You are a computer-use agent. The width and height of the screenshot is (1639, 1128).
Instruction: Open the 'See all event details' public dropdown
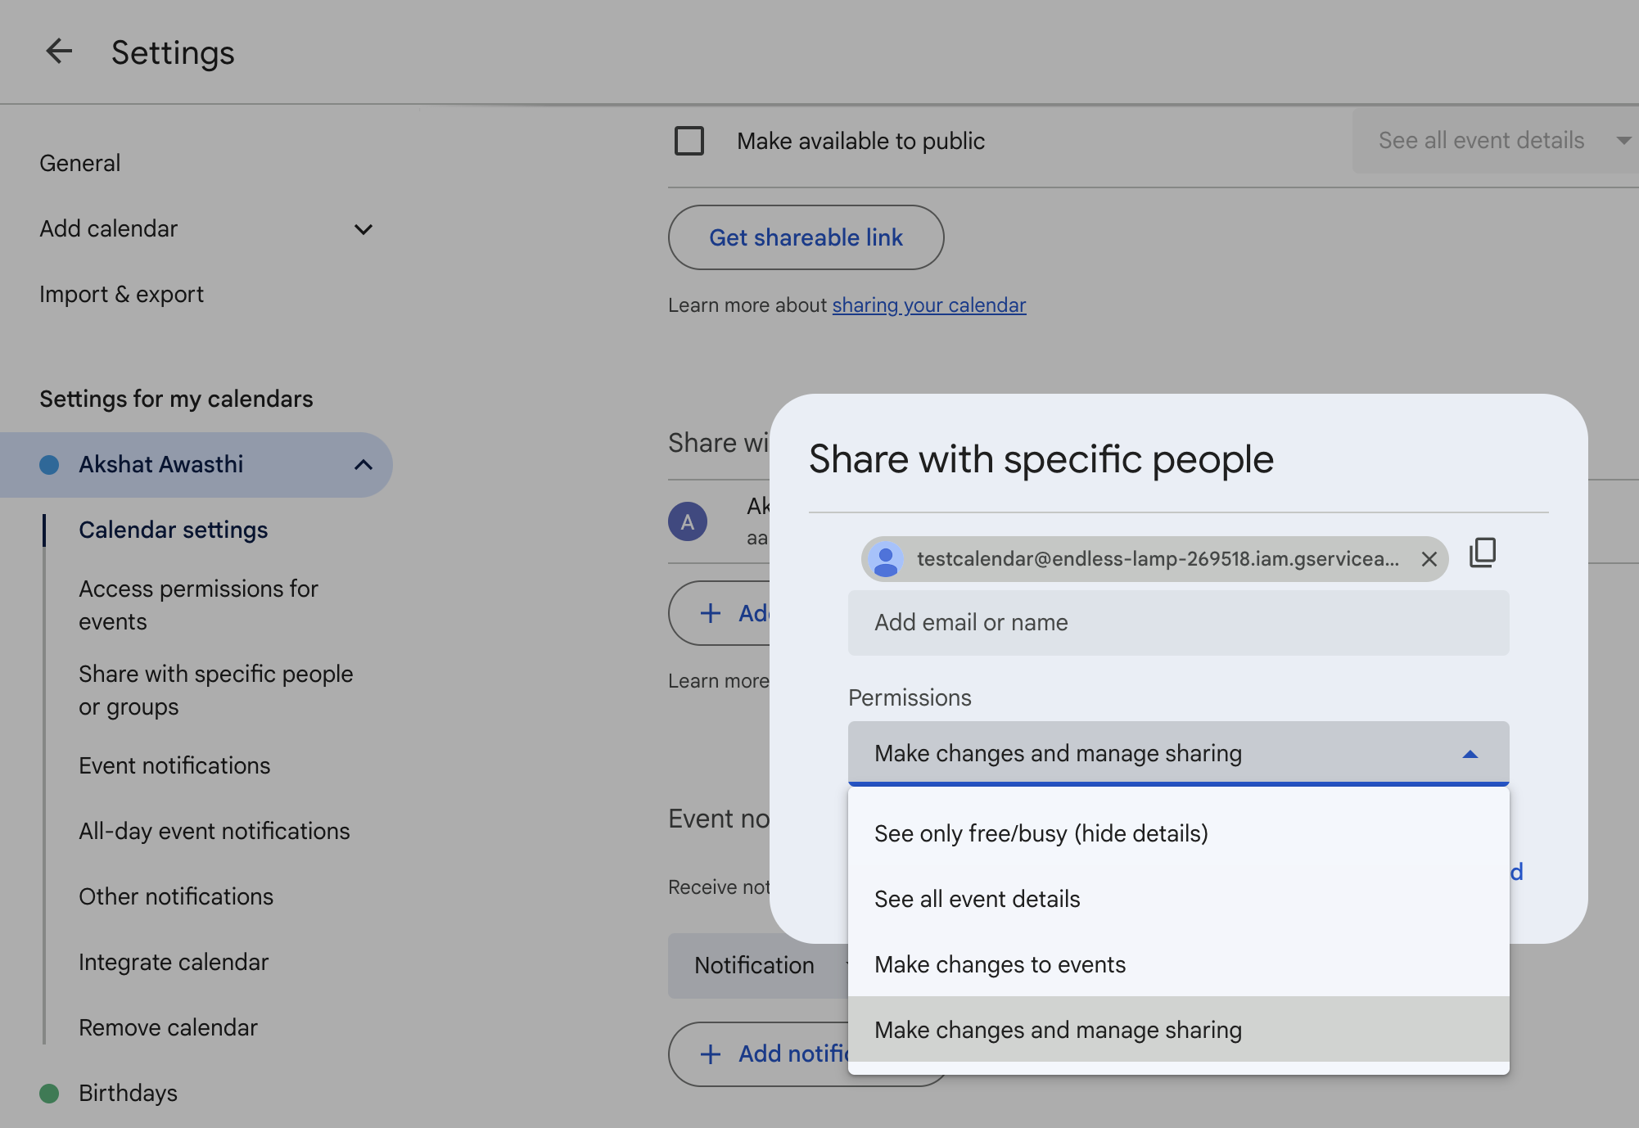pyautogui.click(x=1495, y=141)
